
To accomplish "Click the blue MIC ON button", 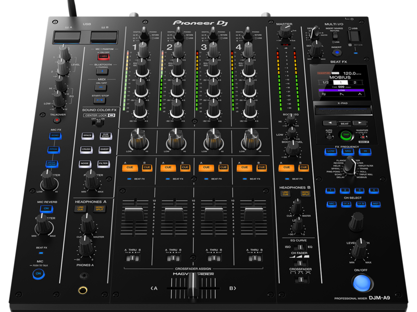I will pos(39,274).
